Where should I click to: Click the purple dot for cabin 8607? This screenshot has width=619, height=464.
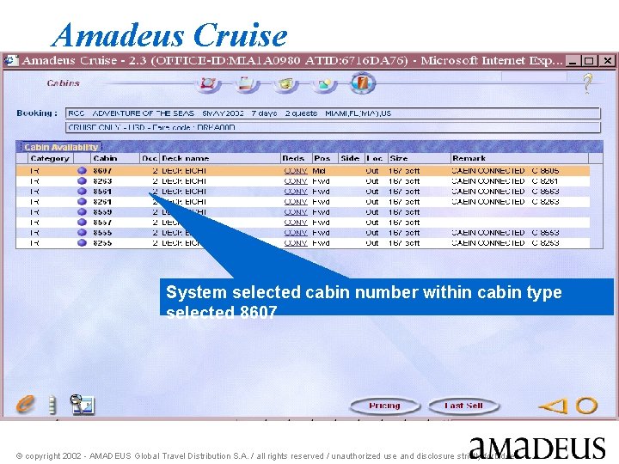point(82,170)
